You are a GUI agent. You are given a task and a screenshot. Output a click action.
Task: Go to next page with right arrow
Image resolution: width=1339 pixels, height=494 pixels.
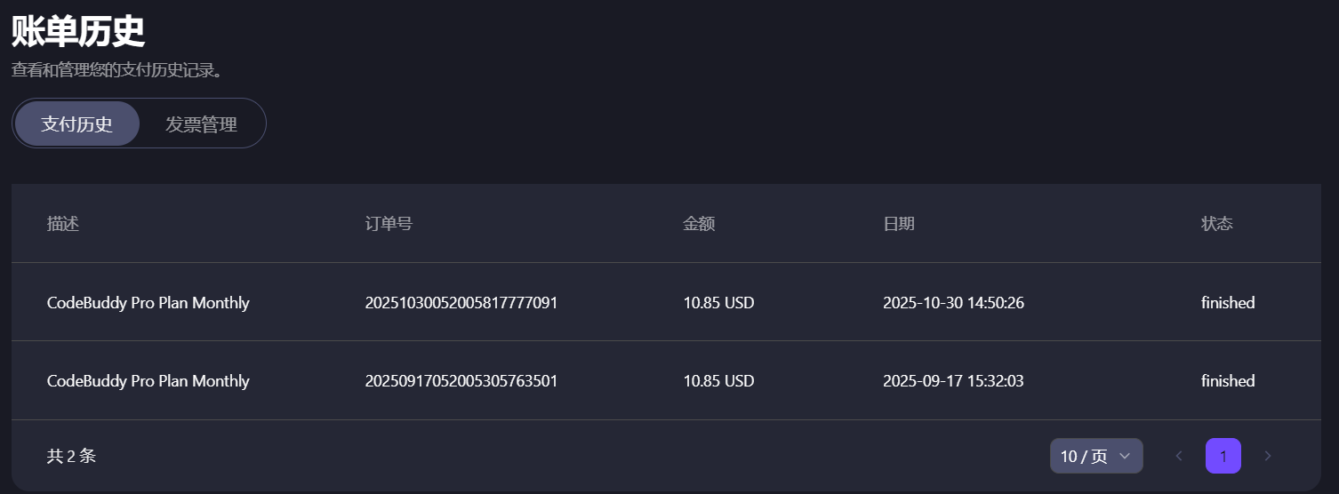[x=1268, y=456]
